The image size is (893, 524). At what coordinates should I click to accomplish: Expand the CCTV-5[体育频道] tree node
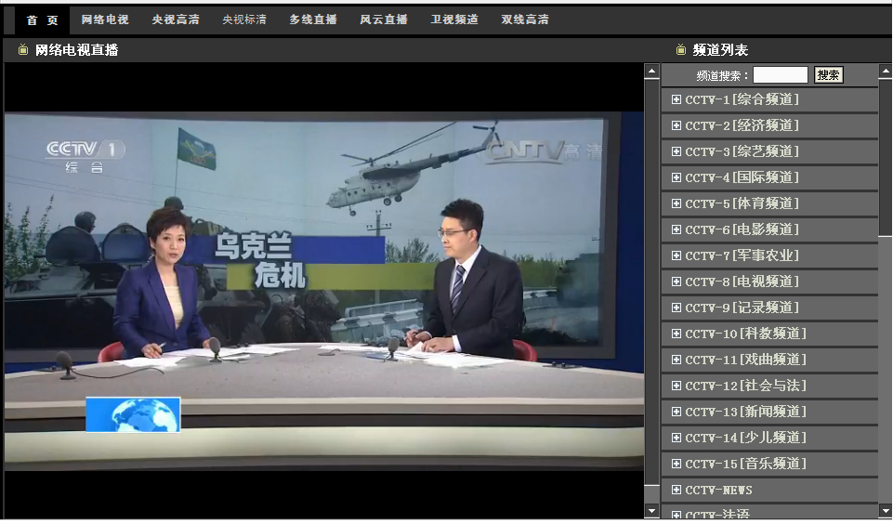[x=676, y=203]
